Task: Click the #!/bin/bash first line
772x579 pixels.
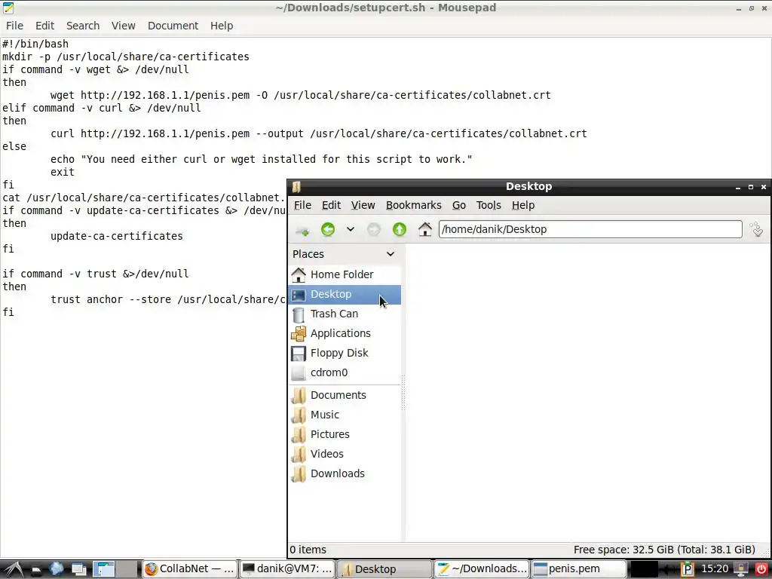Action: 35,44
